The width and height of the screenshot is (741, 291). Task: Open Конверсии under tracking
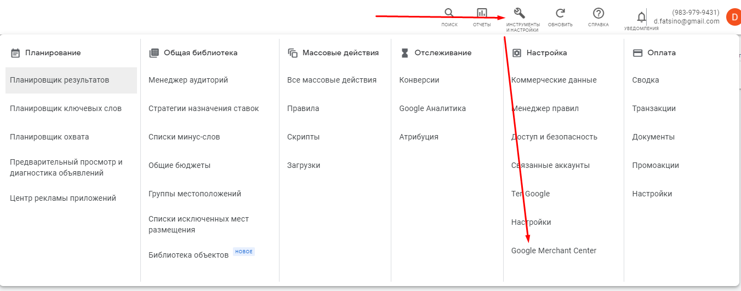tap(419, 80)
